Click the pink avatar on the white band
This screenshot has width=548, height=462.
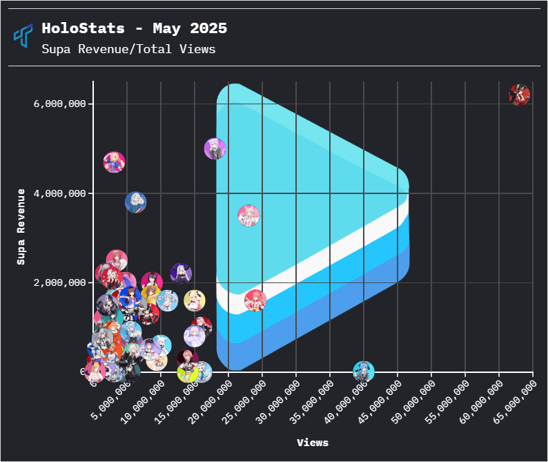(x=255, y=300)
